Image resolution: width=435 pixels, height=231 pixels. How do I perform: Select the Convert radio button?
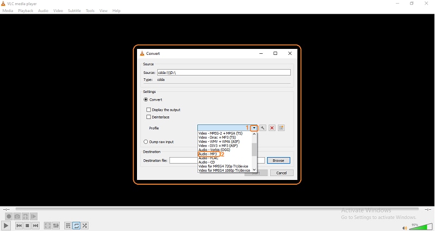click(x=146, y=99)
